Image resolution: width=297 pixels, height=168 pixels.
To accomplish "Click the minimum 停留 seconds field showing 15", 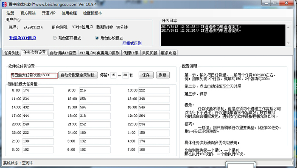I will 113,75.
